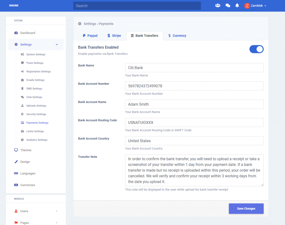The width and height of the screenshot is (285, 225).
Task: Switch to the Paypal tab
Action: click(x=90, y=36)
